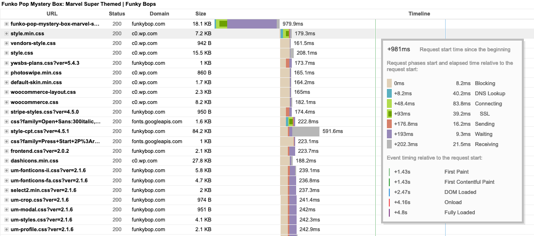Expand the css?family=Open+Sans request row
The width and height of the screenshot is (534, 236).
(6, 121)
